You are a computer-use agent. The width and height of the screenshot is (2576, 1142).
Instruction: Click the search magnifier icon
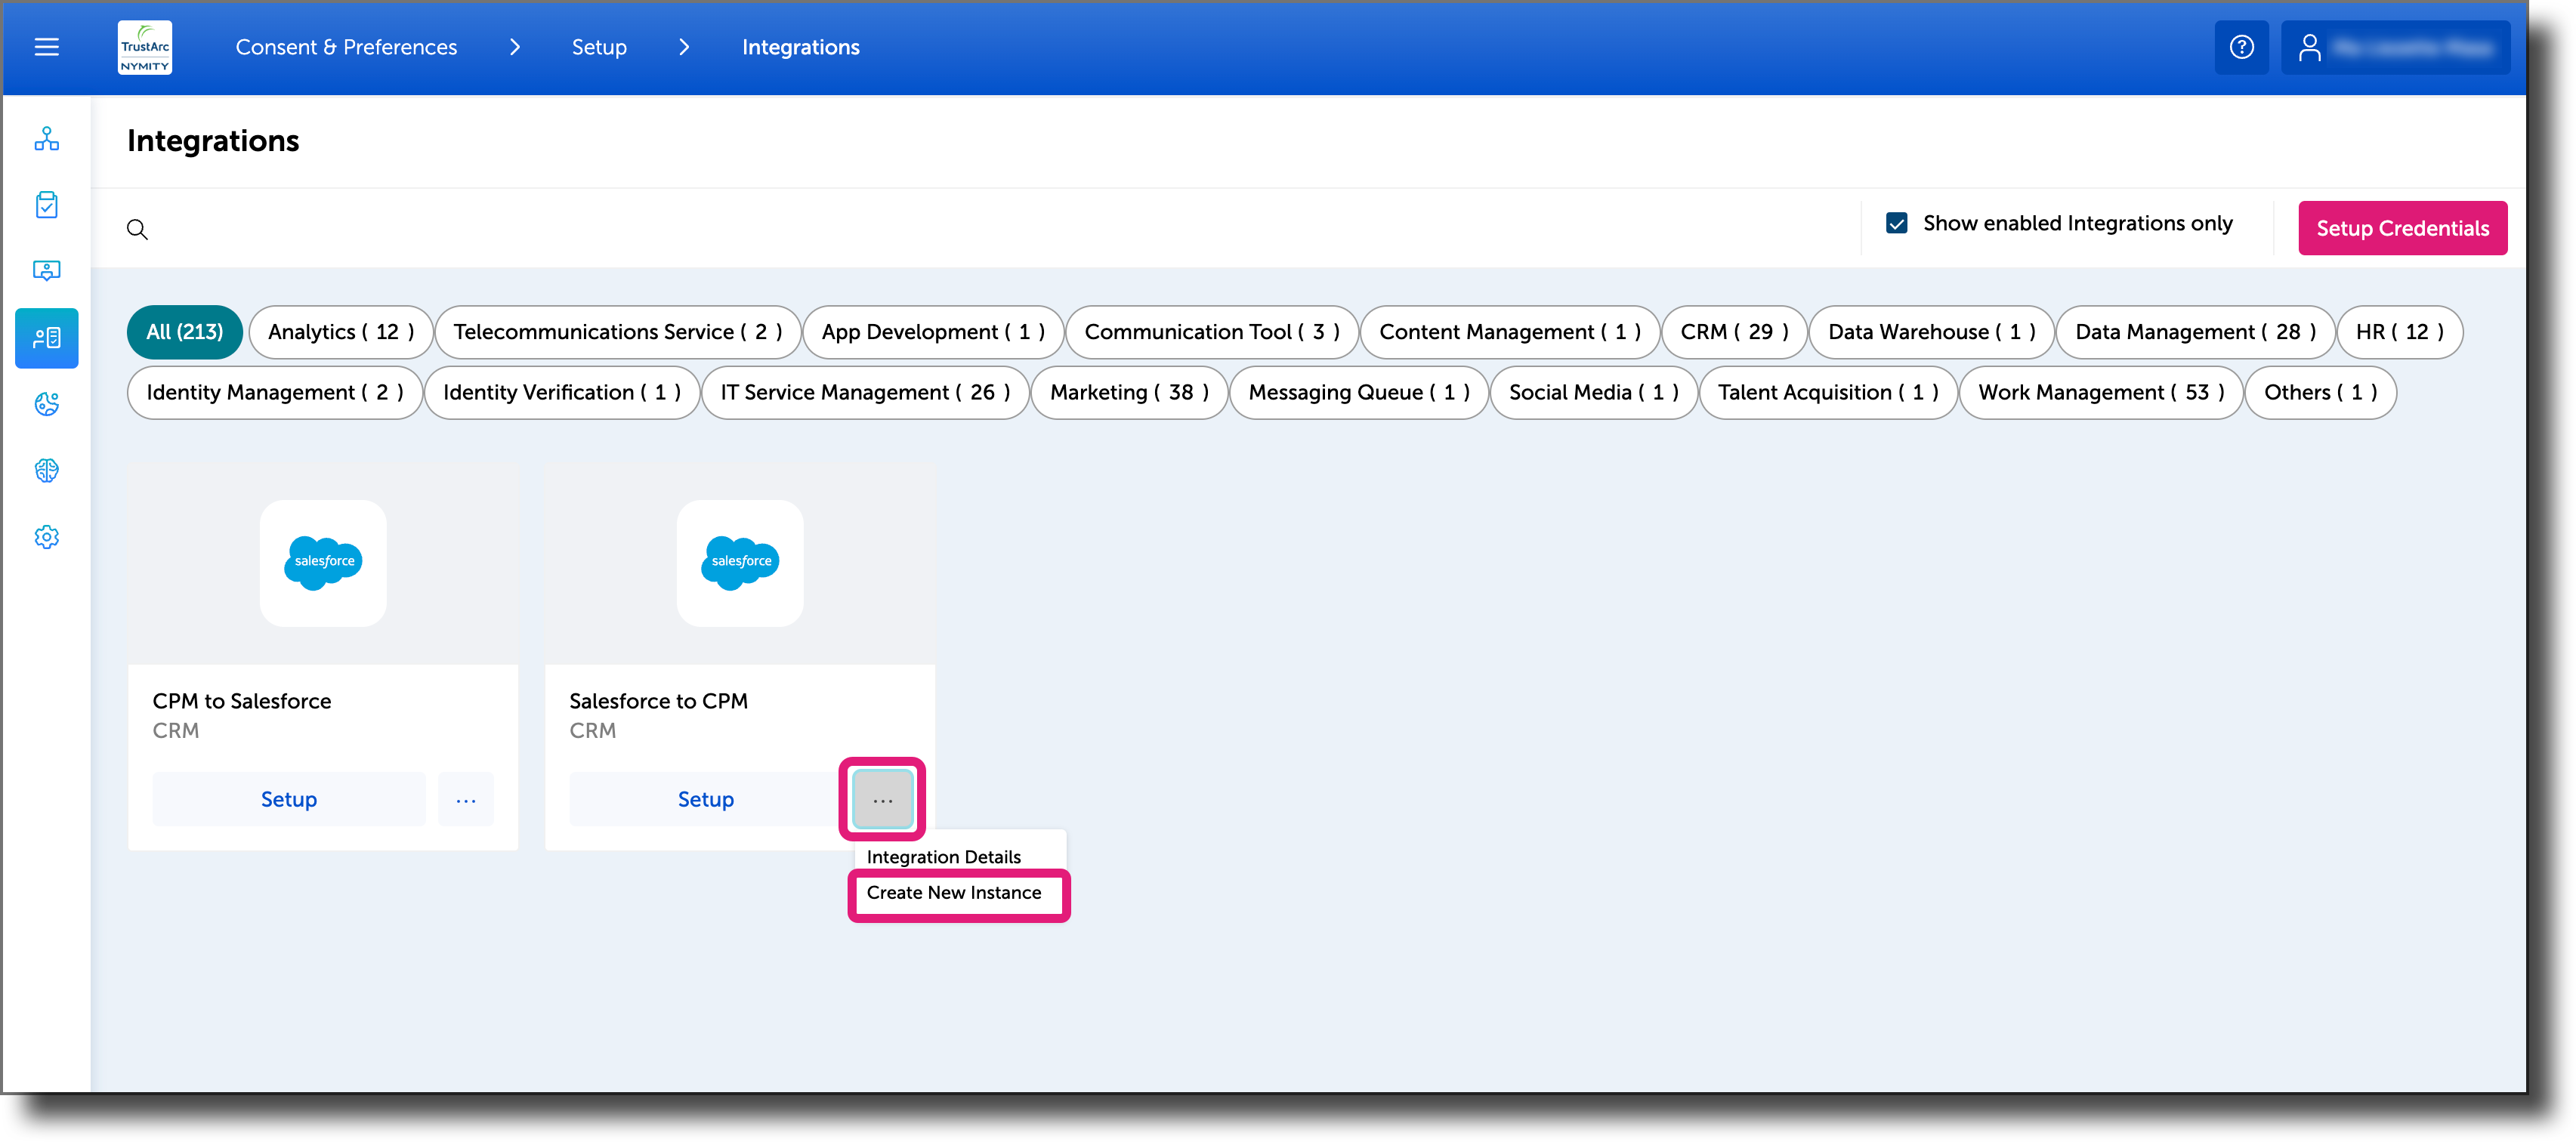(x=137, y=229)
